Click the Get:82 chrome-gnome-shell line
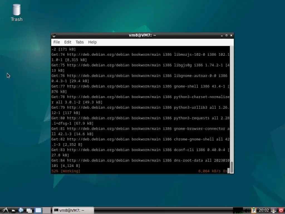This screenshot has width=285, height=214. (x=141, y=142)
